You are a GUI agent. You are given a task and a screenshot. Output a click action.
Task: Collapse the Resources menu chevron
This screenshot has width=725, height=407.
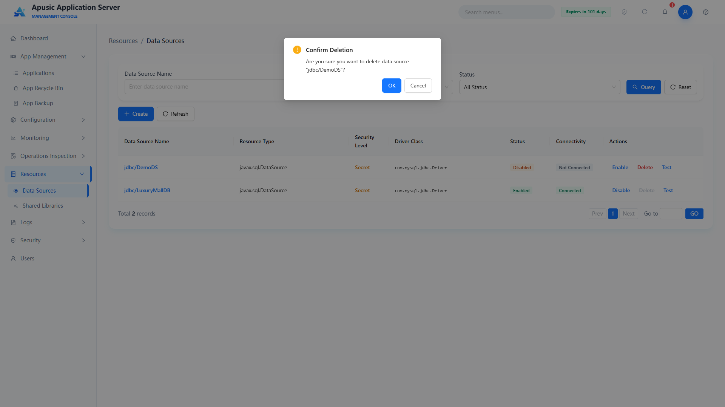coord(82,174)
